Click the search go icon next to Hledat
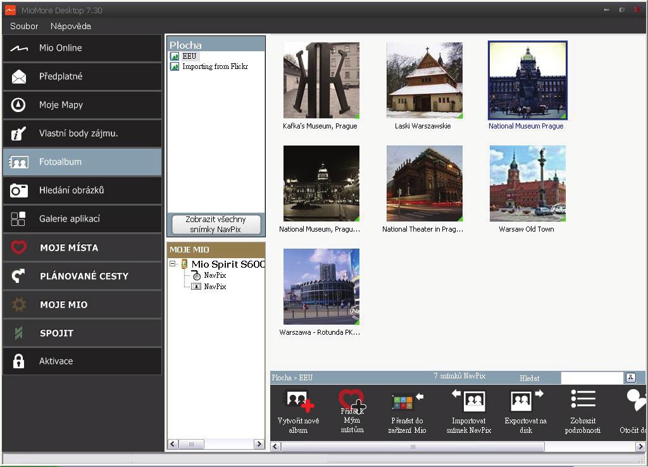The height and width of the screenshot is (467, 648). tap(631, 377)
